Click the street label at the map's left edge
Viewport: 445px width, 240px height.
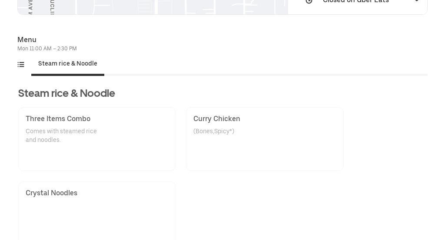click(x=30, y=6)
